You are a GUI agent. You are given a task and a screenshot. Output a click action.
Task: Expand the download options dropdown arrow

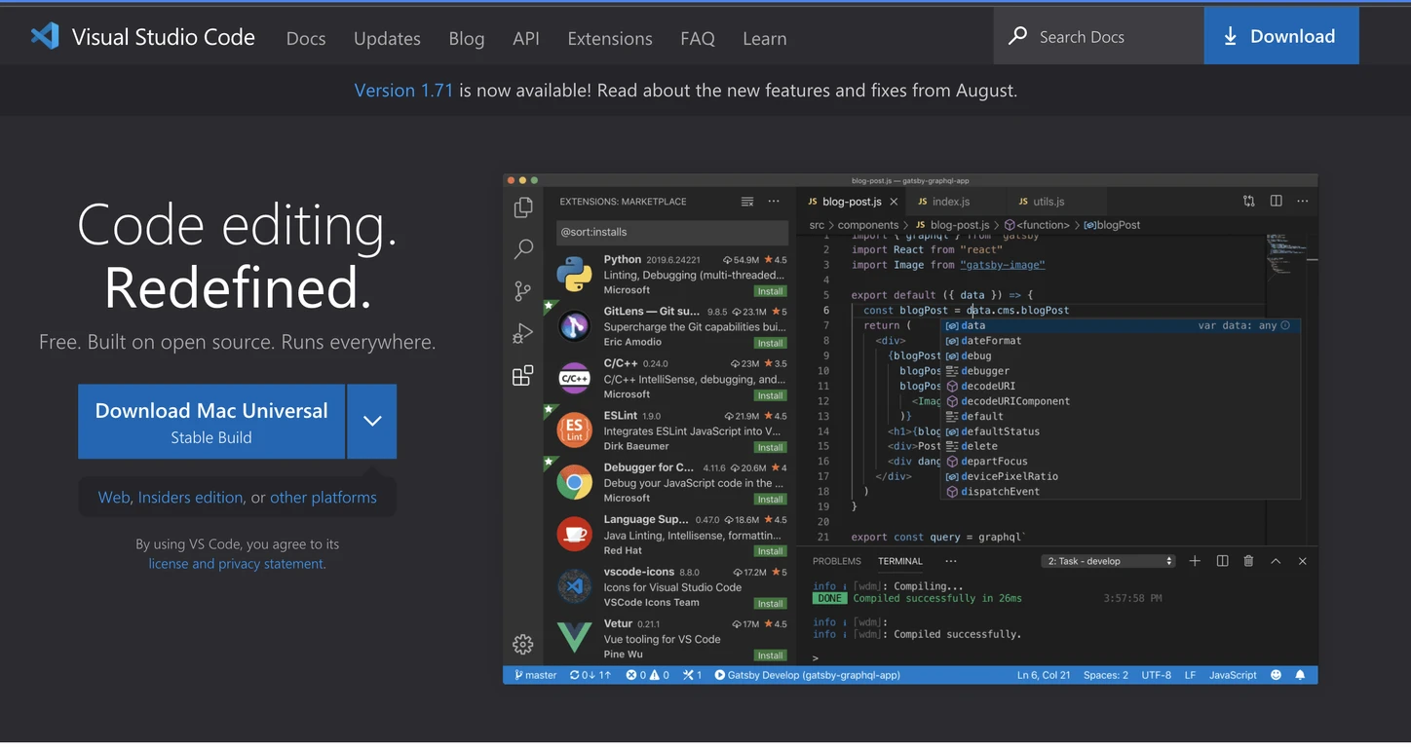click(x=372, y=421)
